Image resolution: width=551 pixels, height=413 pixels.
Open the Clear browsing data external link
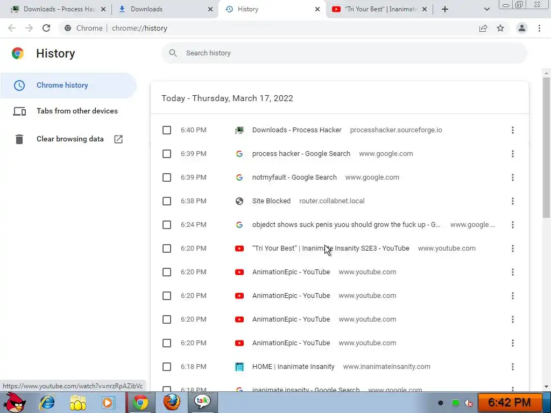coord(118,139)
